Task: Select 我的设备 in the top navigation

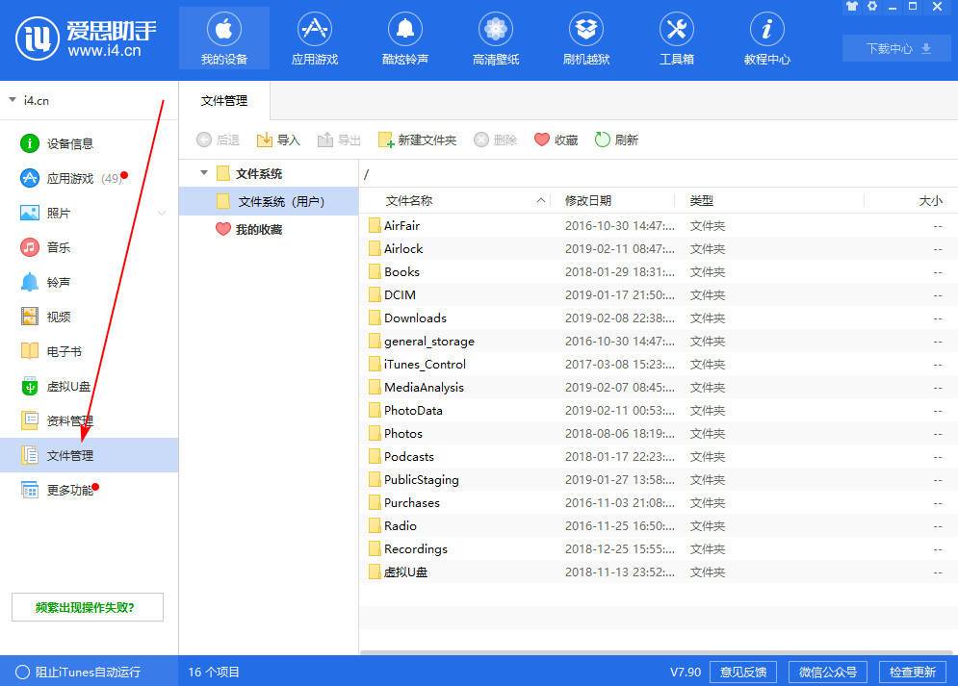Action: [x=223, y=37]
